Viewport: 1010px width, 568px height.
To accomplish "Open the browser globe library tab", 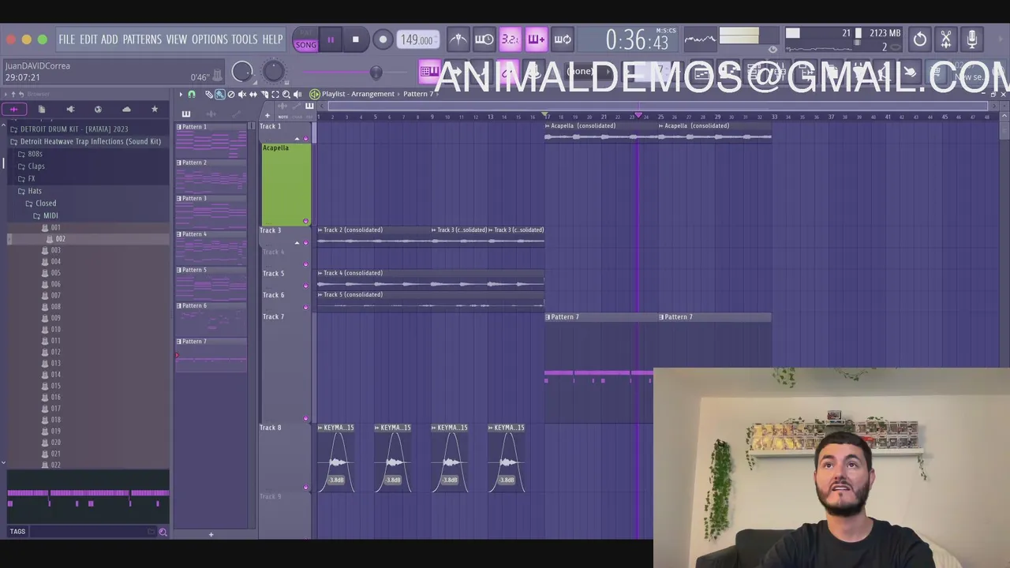I will (x=98, y=109).
